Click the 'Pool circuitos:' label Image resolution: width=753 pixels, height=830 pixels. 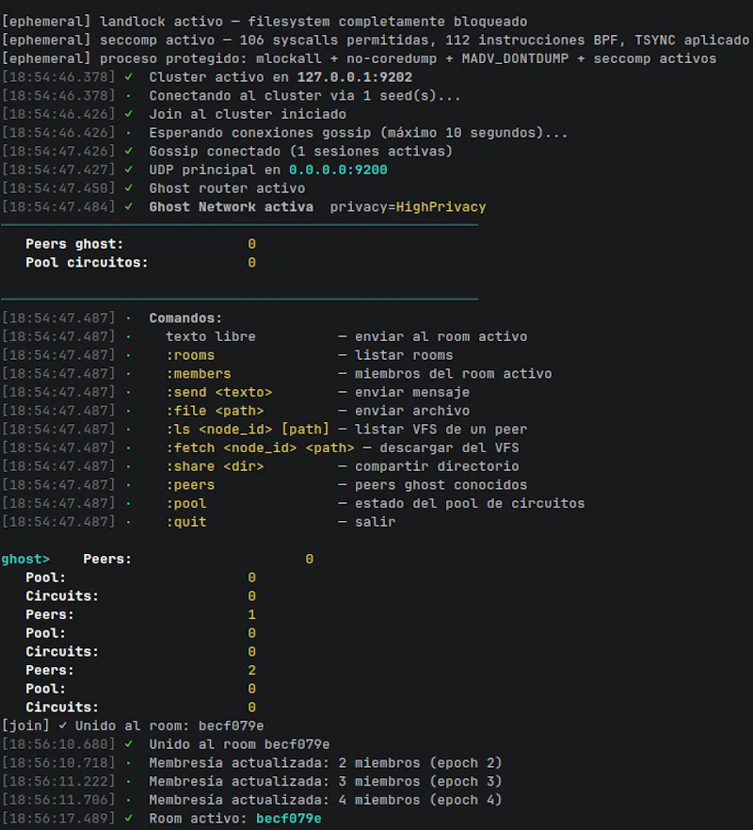tap(87, 263)
